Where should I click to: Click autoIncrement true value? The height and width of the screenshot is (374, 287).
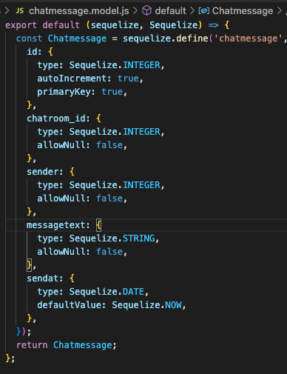(128, 79)
